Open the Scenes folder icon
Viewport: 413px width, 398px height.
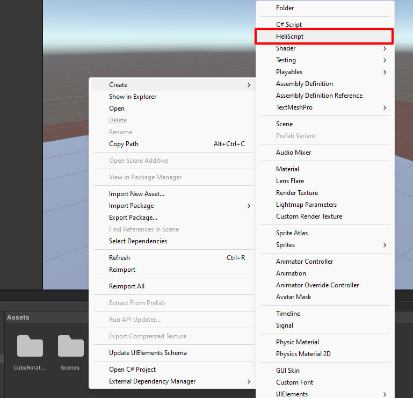(x=70, y=346)
